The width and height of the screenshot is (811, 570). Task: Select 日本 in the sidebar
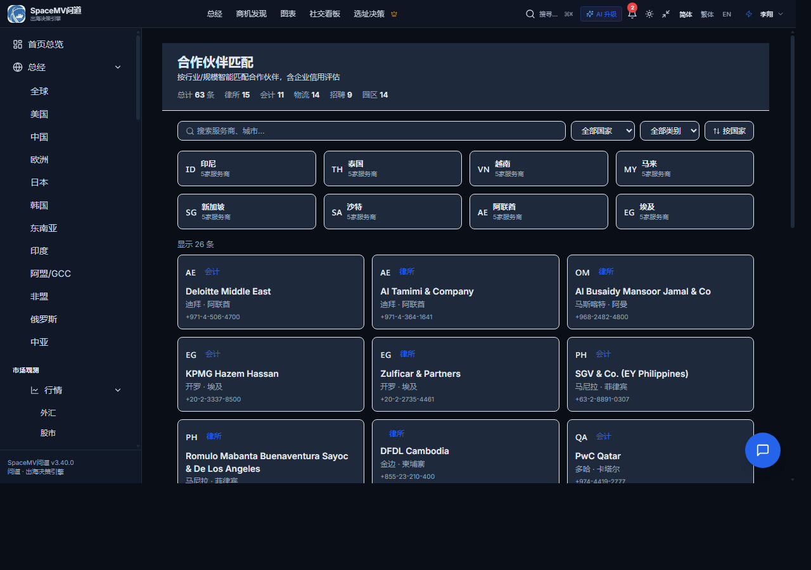(39, 182)
